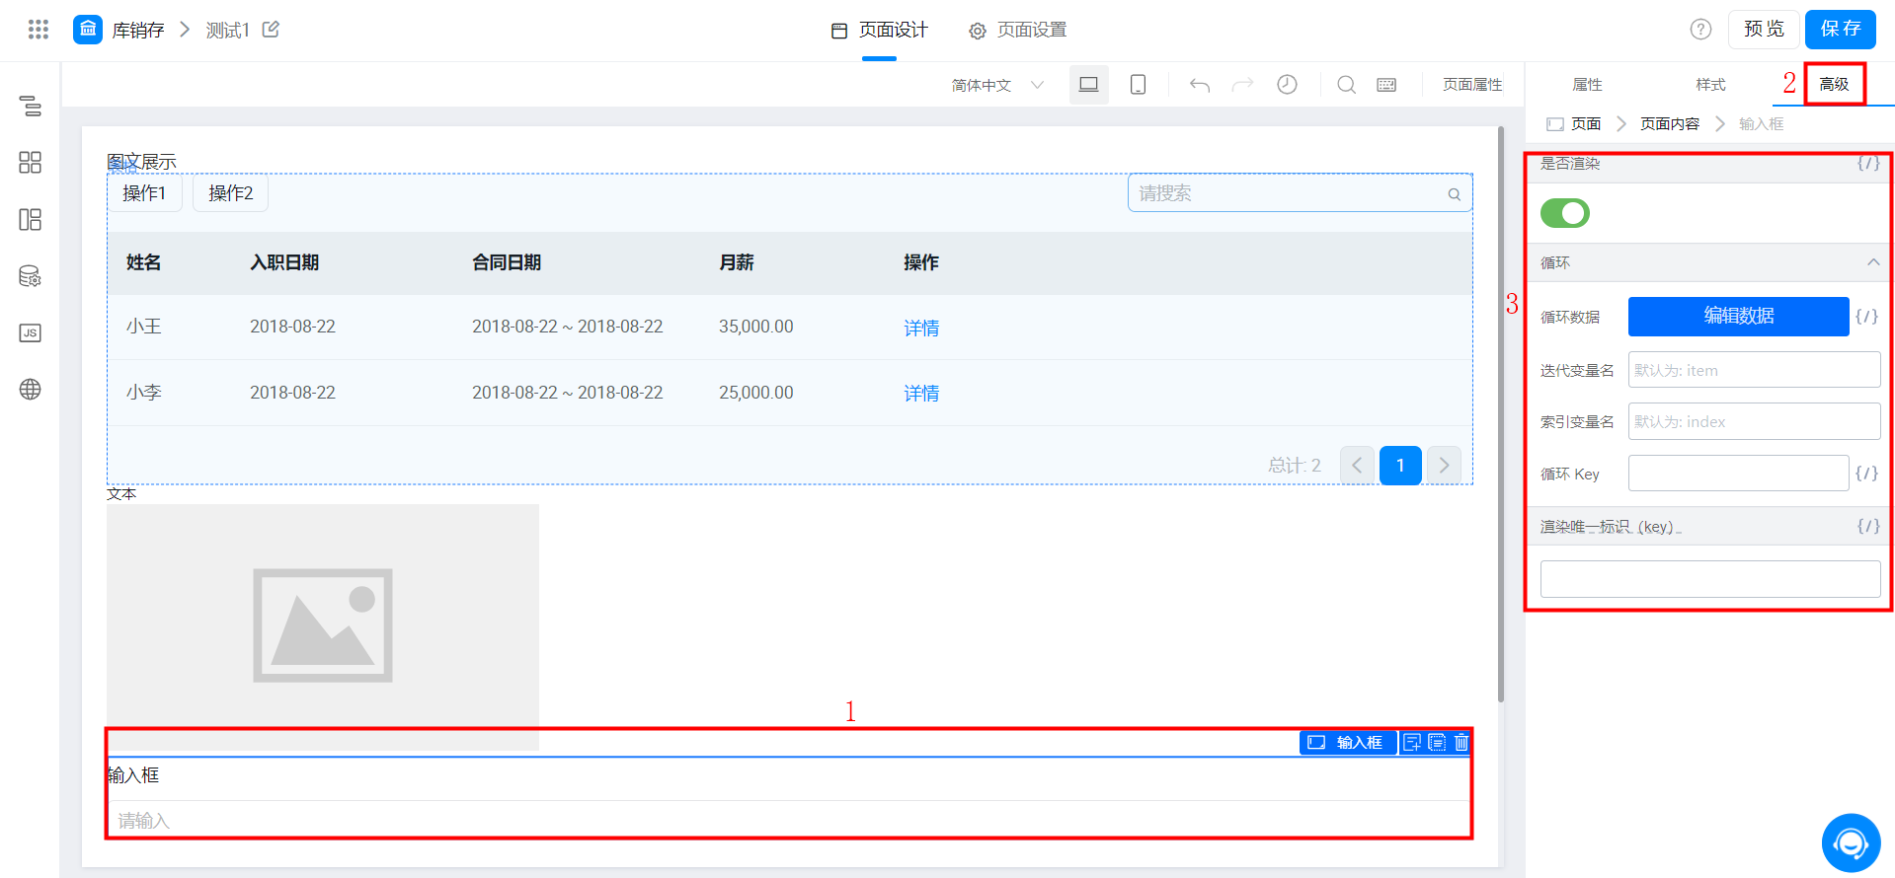1895x878 pixels.
Task: Open the 简体中文 language dropdown
Action: [x=997, y=85]
